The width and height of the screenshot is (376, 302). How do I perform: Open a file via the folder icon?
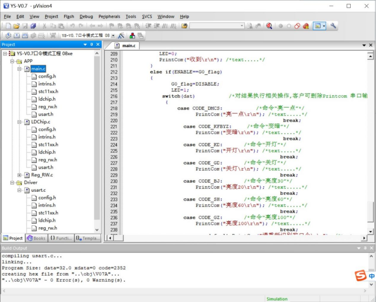[16, 26]
